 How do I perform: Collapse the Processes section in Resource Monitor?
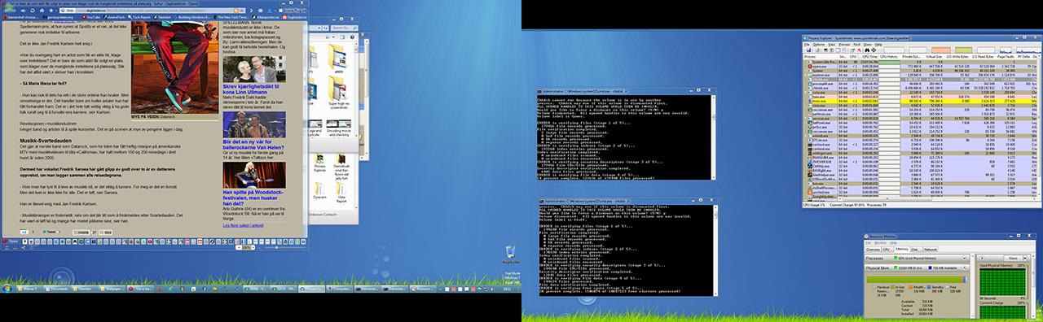coord(965,258)
